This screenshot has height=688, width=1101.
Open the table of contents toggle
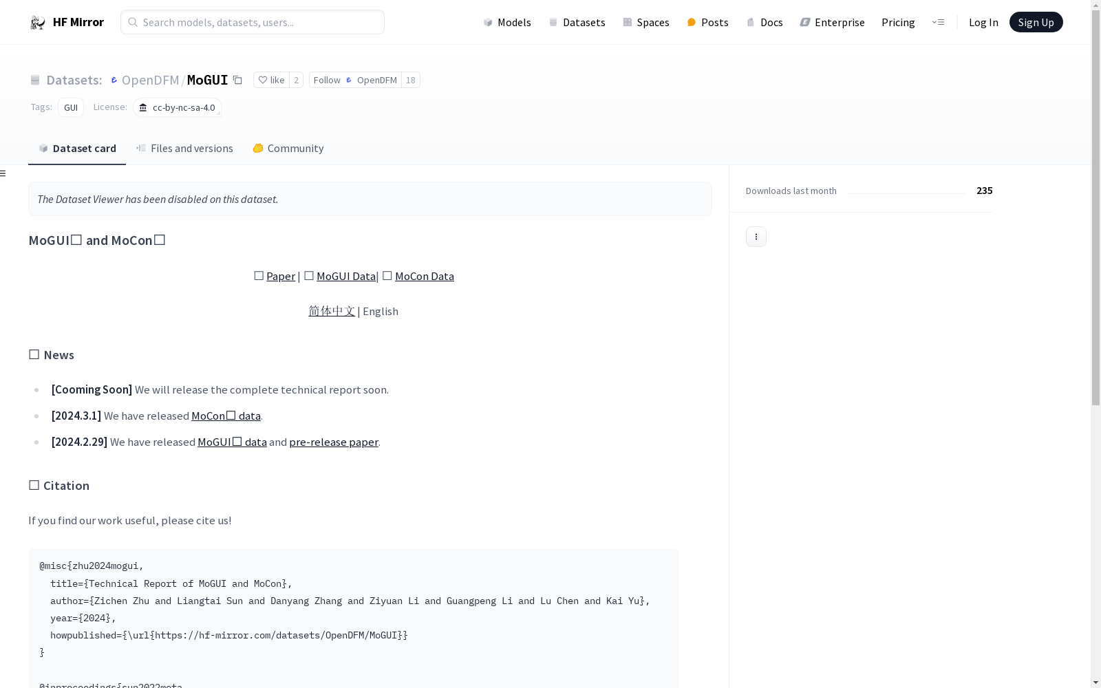pyautogui.click(x=3, y=173)
